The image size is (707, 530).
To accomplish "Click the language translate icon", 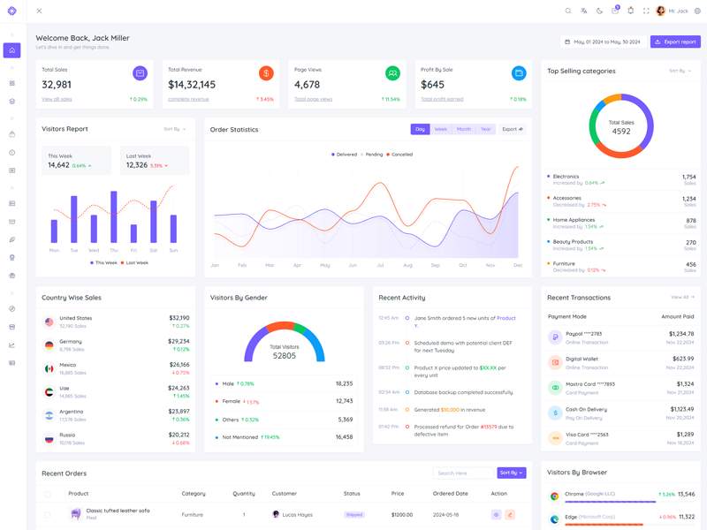I will point(583,11).
